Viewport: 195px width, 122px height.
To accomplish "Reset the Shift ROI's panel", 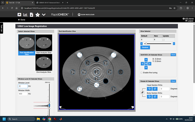I will 173,55.
